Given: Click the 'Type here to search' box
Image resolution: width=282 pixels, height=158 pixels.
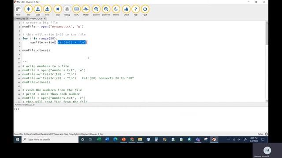Looking at the screenshot, I should (x=50, y=140).
